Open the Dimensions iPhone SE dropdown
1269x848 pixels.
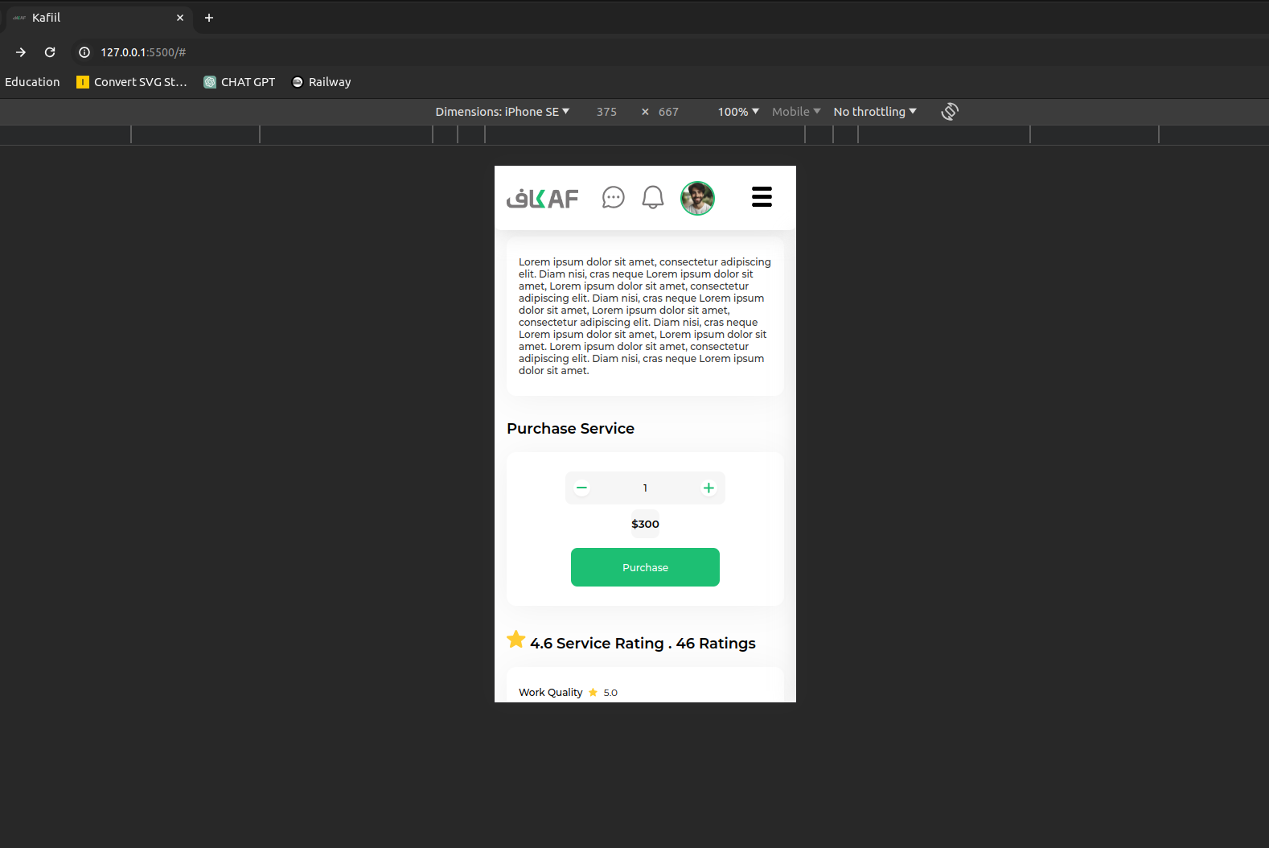coord(502,112)
